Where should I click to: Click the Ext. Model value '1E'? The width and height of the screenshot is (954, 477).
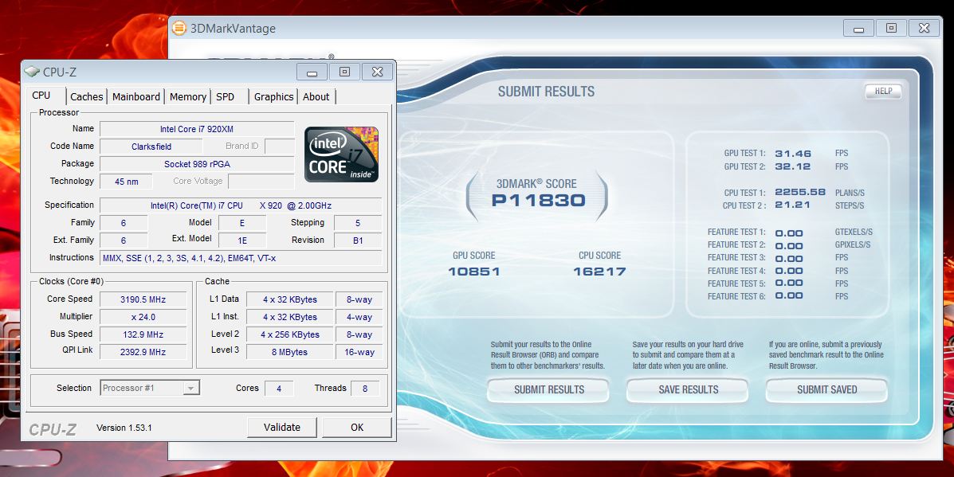242,240
